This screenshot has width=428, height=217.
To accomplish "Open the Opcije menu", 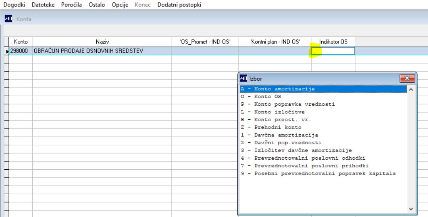I will [120, 5].
